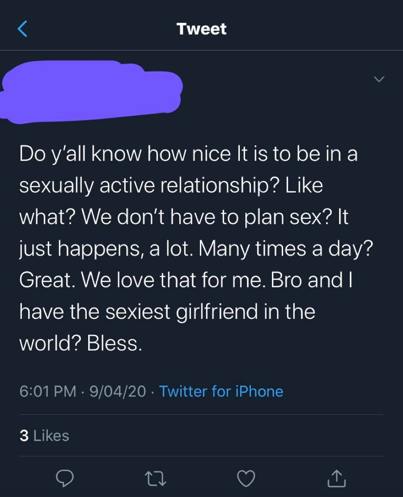
Task: Like the tweet with the heart icon
Action: [x=245, y=479]
